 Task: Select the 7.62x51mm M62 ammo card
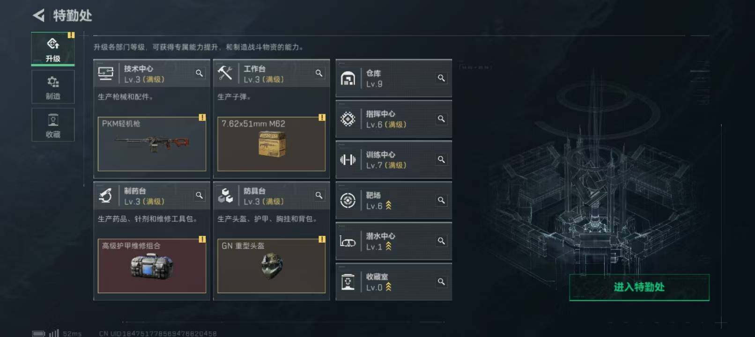[271, 144]
